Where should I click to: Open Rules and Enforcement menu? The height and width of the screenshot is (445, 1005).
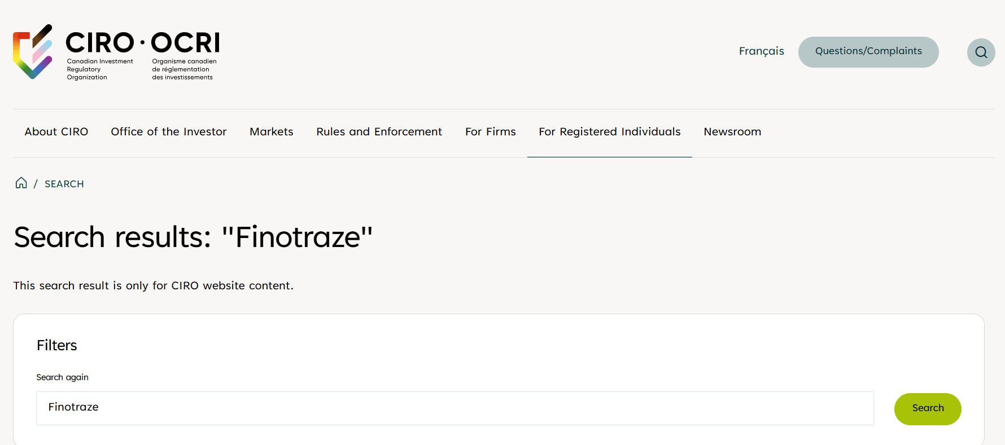coord(379,132)
